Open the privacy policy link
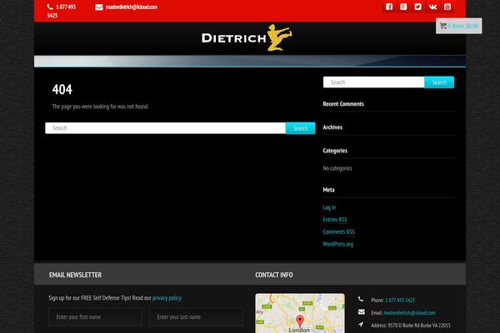 click(167, 298)
